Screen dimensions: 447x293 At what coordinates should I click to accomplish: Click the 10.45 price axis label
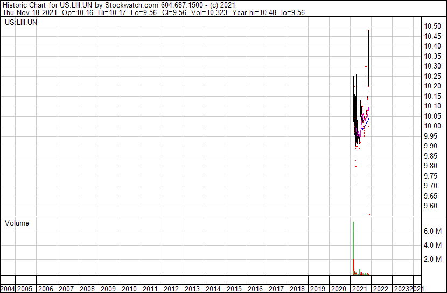point(432,36)
